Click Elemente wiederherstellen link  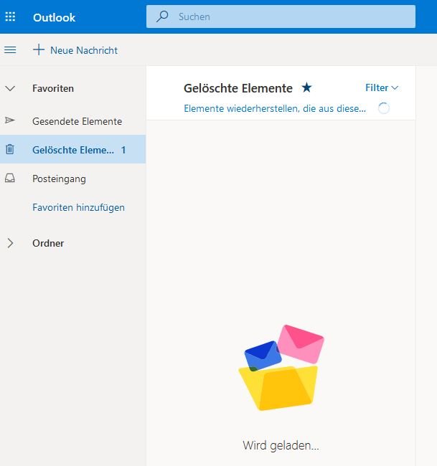(275, 108)
